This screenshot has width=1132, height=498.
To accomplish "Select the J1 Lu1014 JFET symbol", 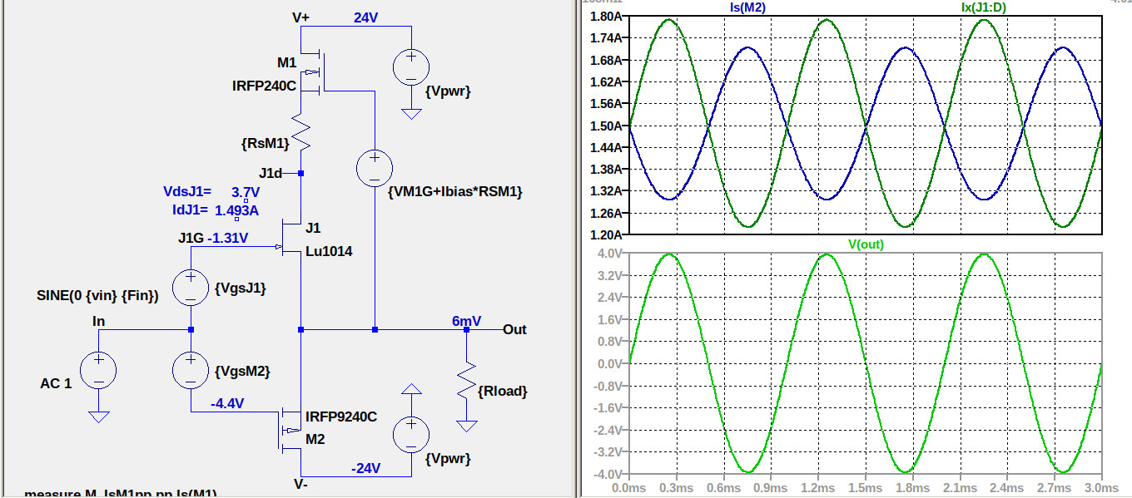I will [290, 239].
